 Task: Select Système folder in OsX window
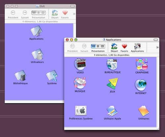pyautogui.click(x=52, y=76)
